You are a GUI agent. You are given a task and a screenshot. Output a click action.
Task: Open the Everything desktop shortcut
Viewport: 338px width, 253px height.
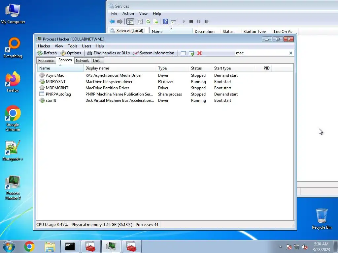[x=13, y=48]
